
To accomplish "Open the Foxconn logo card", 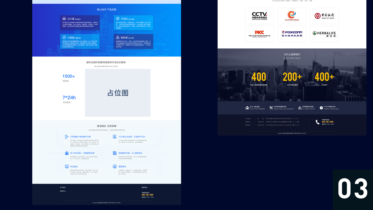I will click(x=292, y=34).
